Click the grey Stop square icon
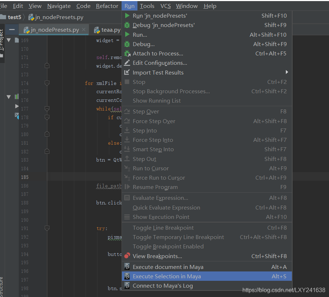 (127, 82)
